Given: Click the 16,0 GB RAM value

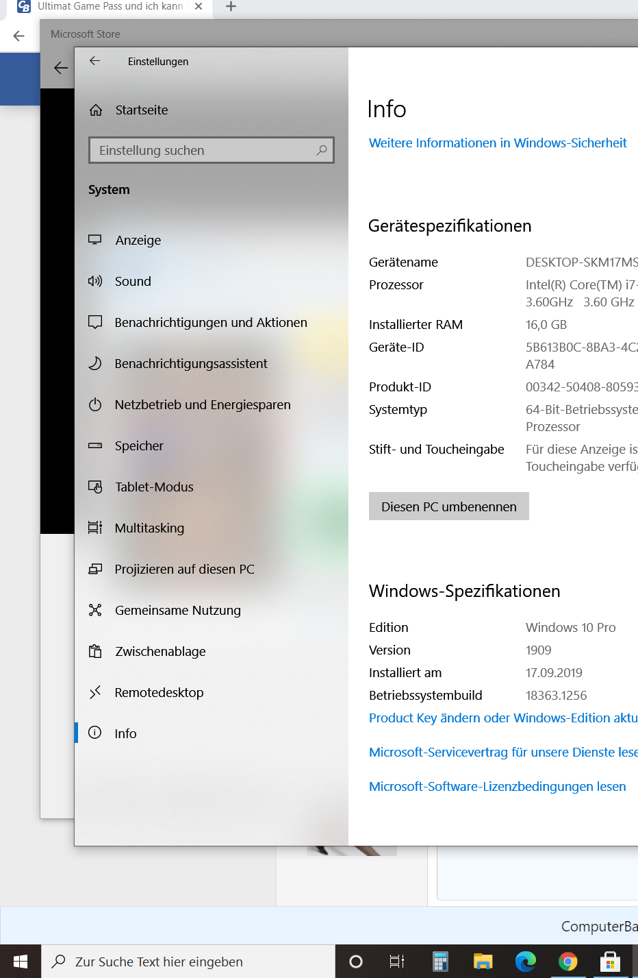Looking at the screenshot, I should 546,324.
